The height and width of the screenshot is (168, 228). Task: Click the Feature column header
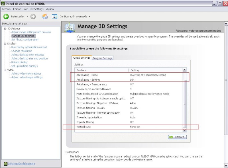pyautogui.click(x=102, y=70)
